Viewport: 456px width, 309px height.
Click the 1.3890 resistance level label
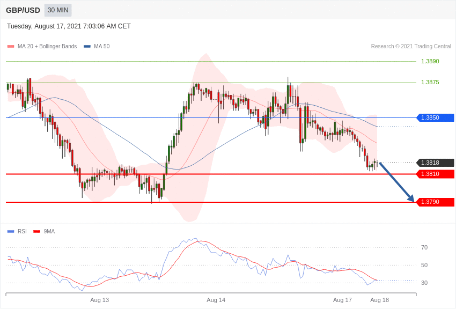(x=430, y=61)
